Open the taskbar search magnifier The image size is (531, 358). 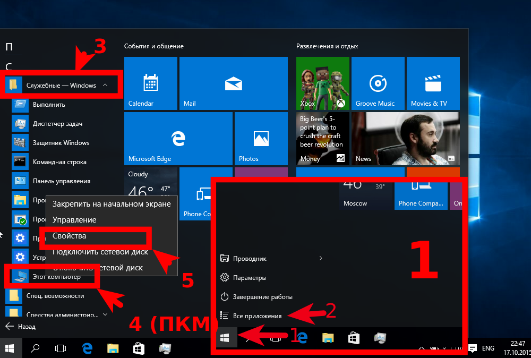point(35,348)
